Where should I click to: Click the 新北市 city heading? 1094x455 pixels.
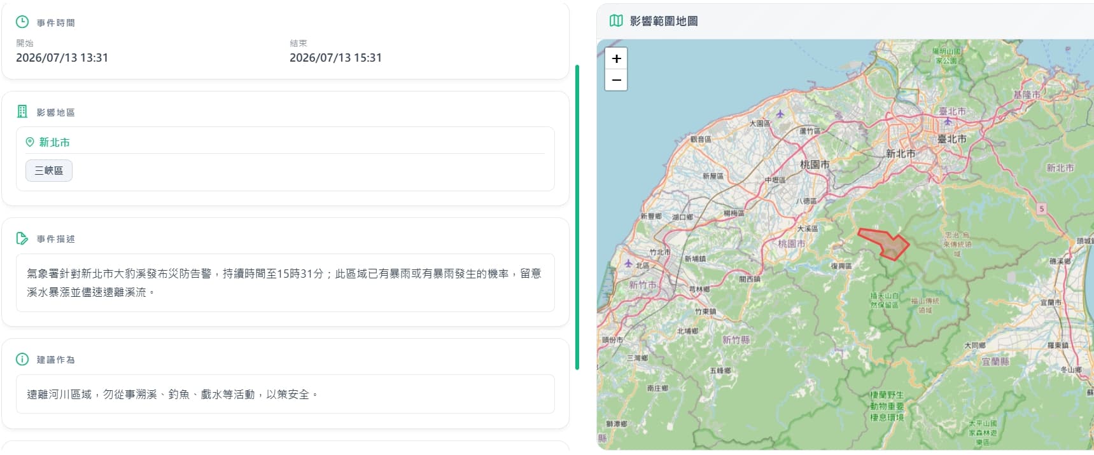(55, 142)
